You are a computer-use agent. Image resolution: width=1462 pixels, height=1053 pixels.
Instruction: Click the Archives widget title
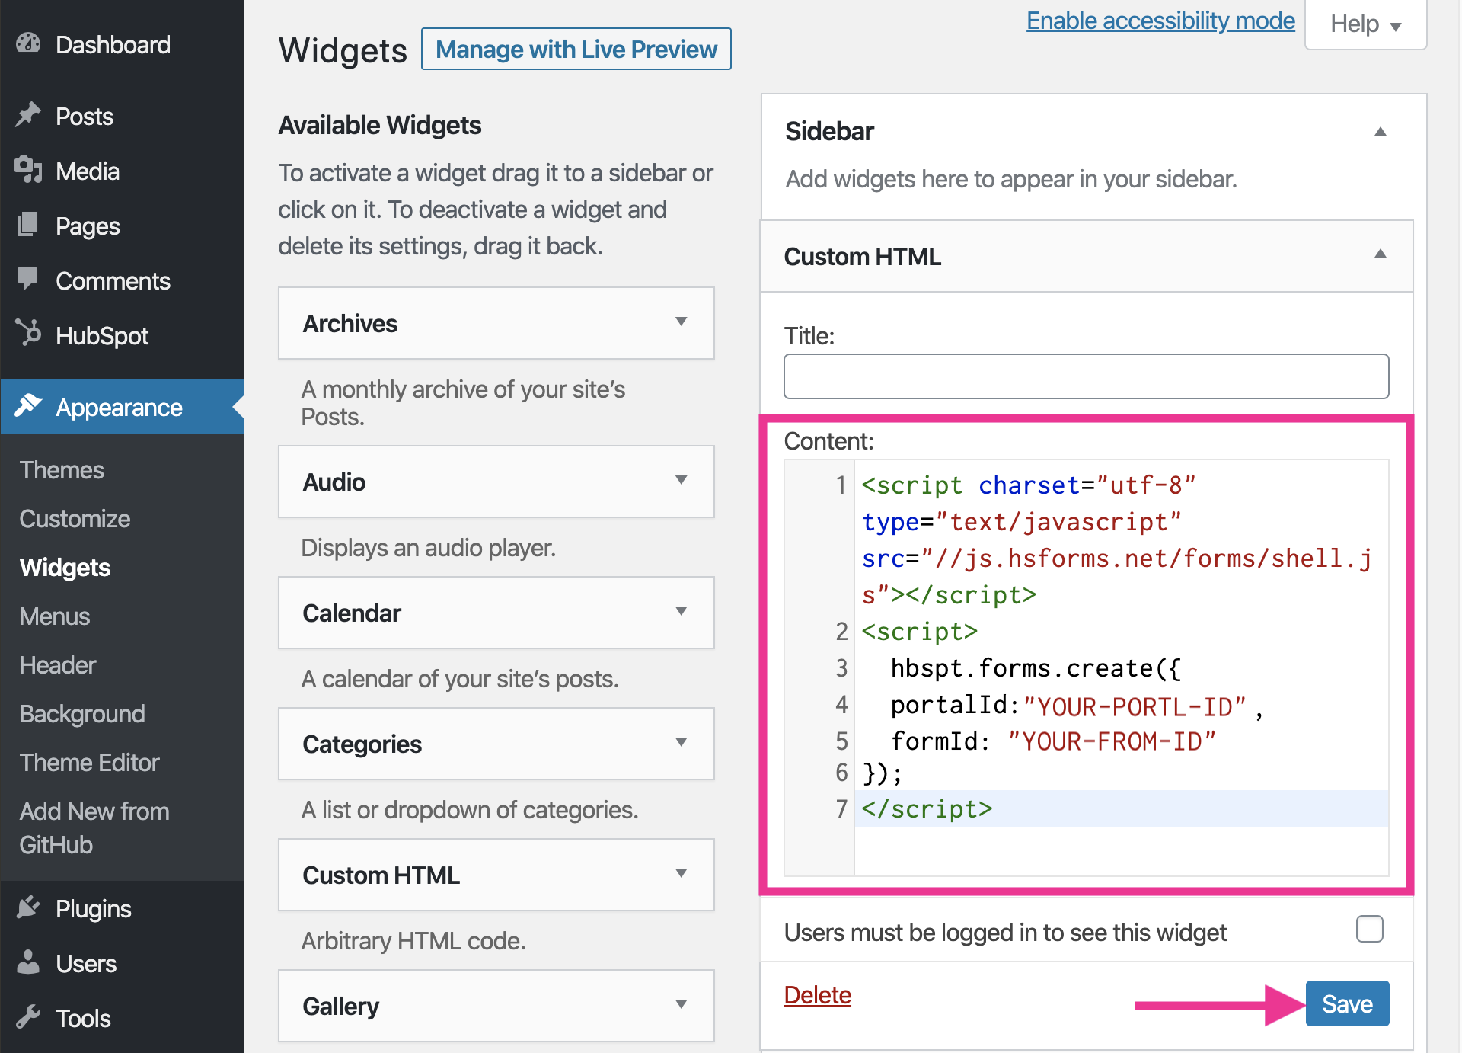click(x=350, y=323)
